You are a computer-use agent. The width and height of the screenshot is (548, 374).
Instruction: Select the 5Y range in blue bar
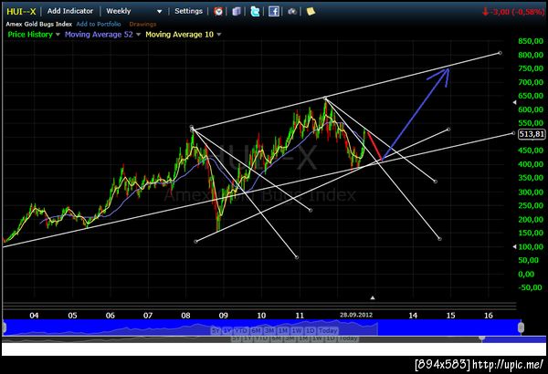[216, 330]
